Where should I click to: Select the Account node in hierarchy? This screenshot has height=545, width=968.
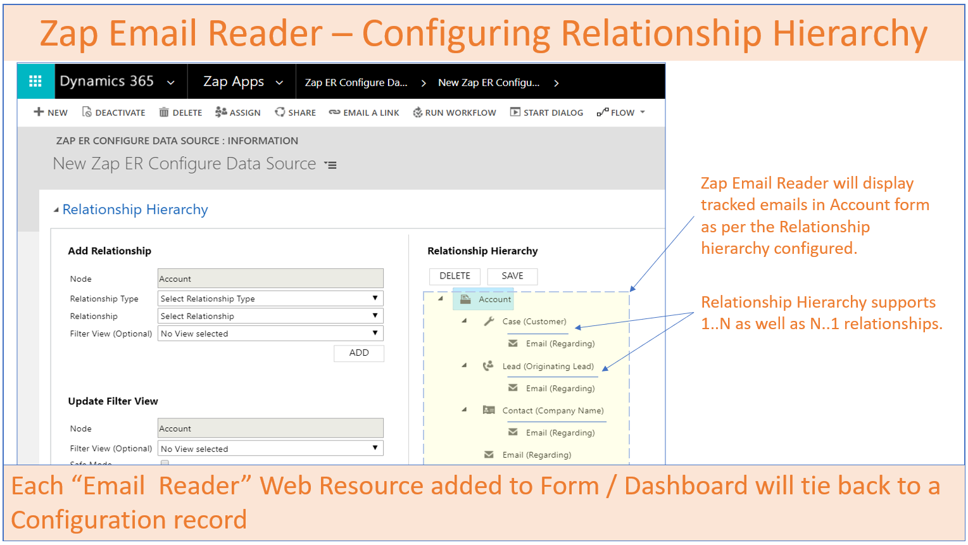coord(494,299)
